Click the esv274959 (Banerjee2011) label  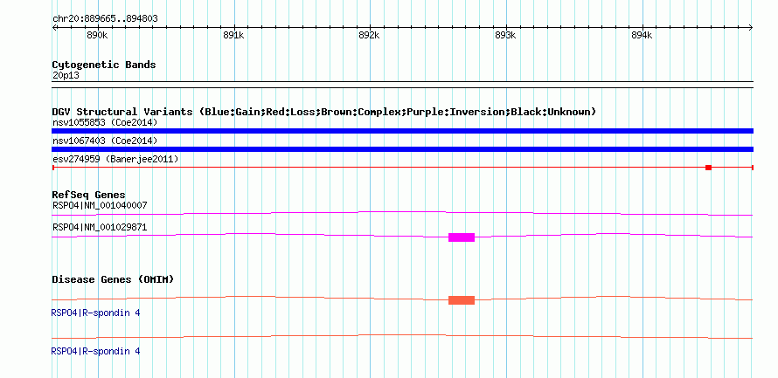115,159
